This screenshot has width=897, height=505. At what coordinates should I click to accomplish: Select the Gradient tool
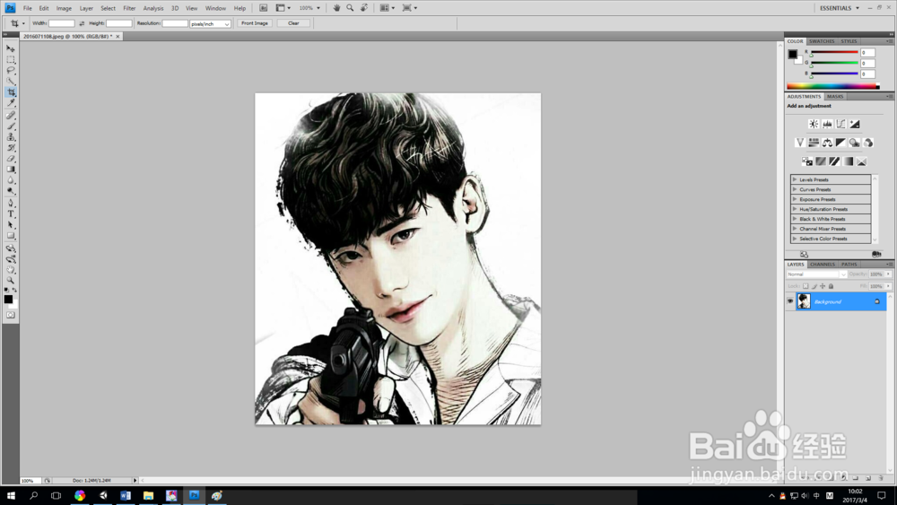tap(11, 170)
